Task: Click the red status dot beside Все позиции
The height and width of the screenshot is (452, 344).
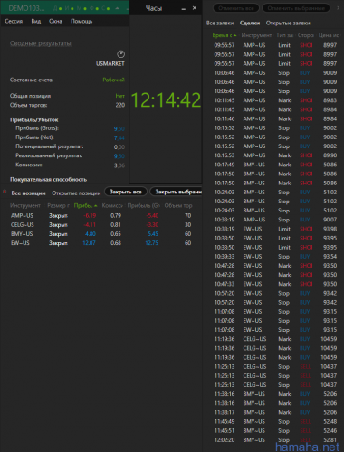Action: click(x=5, y=192)
